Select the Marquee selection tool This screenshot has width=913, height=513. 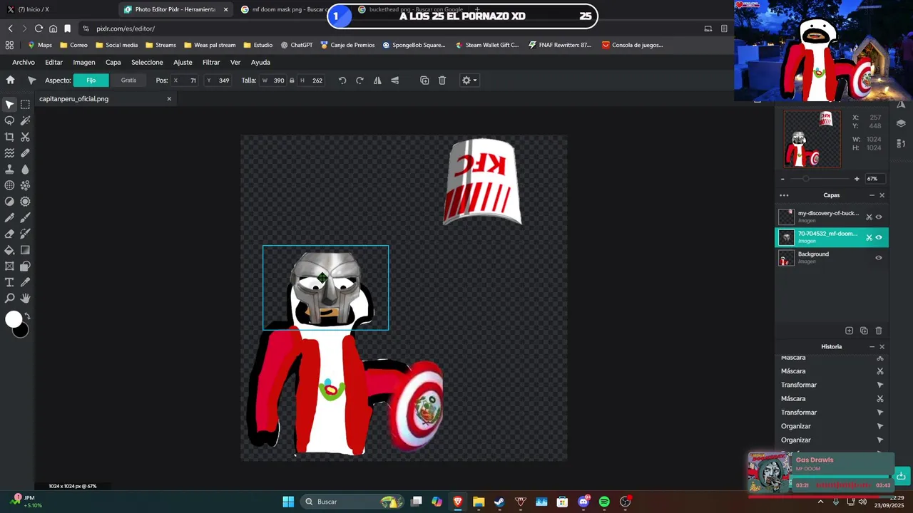click(x=25, y=105)
